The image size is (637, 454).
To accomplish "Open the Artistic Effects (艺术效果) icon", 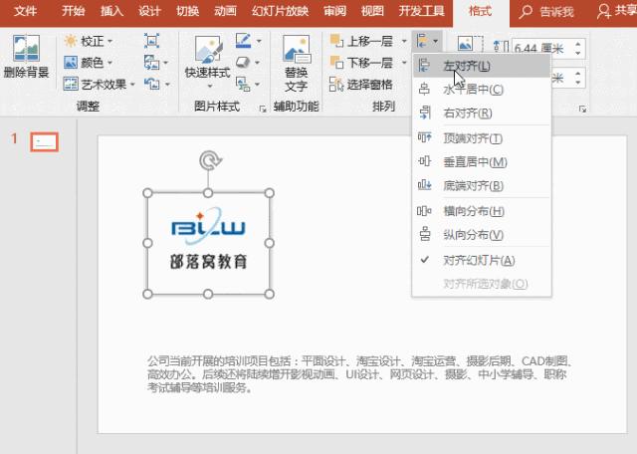I will point(71,85).
